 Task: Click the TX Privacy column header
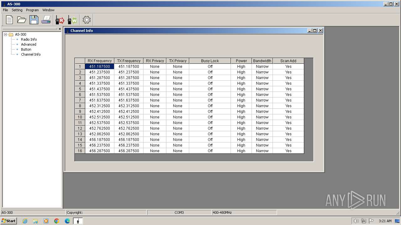(178, 61)
